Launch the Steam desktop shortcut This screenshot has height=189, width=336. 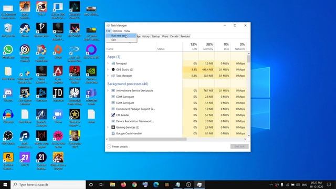pos(25,30)
